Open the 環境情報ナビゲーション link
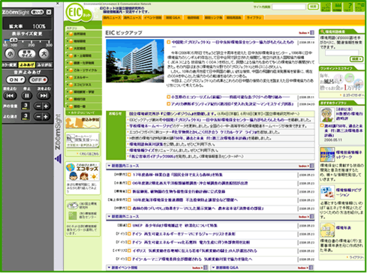Viewport: 367px width, 273px height. coord(349,192)
